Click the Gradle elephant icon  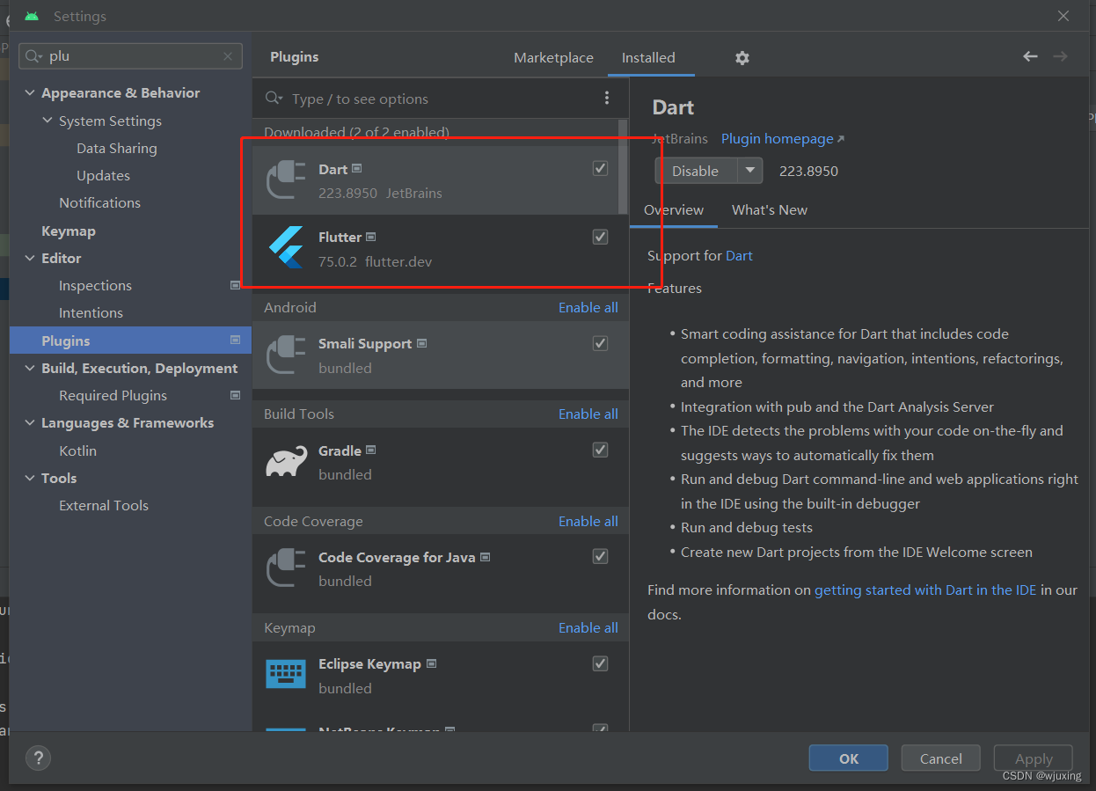click(286, 462)
